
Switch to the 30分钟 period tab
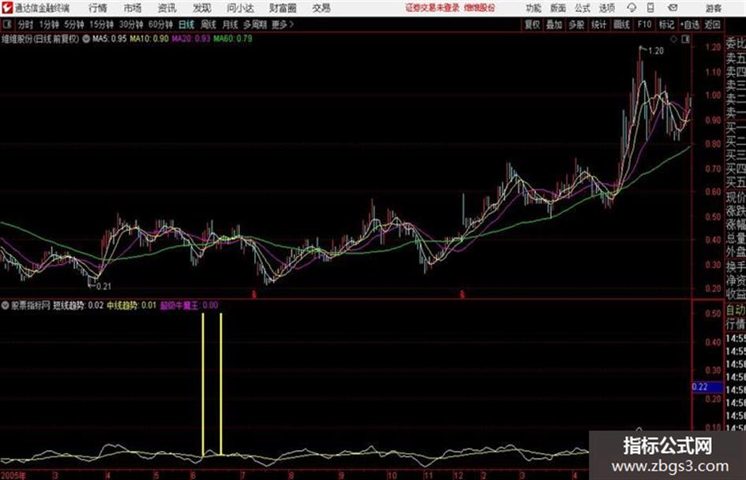(131, 24)
